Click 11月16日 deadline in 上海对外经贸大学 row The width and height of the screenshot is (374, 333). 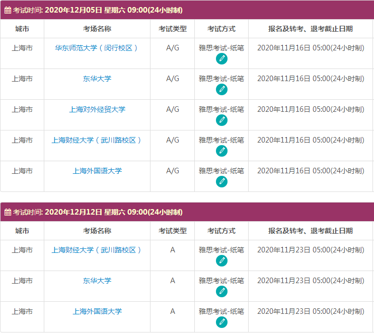(311, 109)
